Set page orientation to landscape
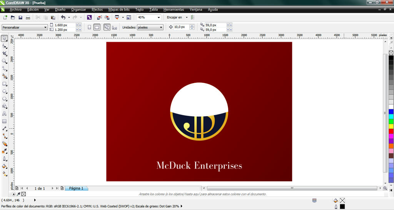This screenshot has height=210, width=394. click(97, 27)
